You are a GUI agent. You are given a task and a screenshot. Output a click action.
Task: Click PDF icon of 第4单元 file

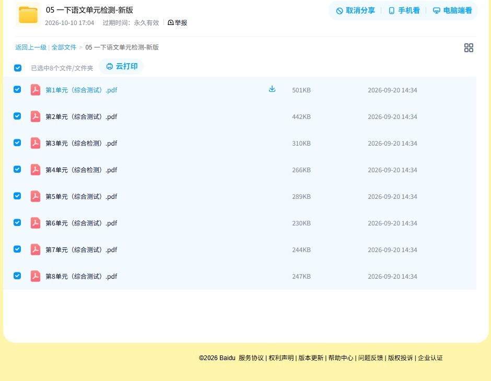click(x=36, y=170)
